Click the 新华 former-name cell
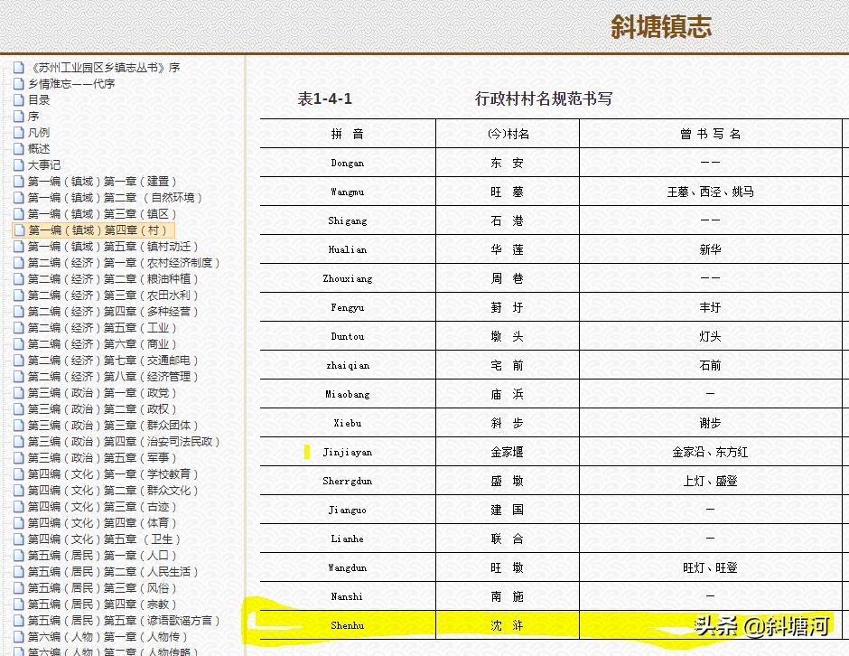 (x=710, y=249)
